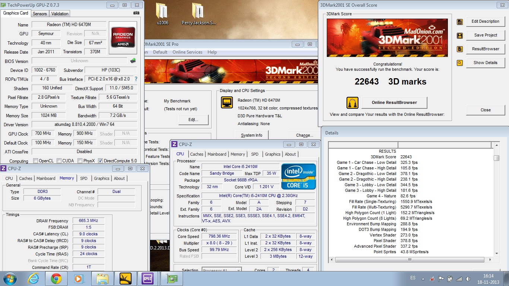Open Windows Explorer from taskbar
Screen dimensions: 509x286
tap(102, 278)
